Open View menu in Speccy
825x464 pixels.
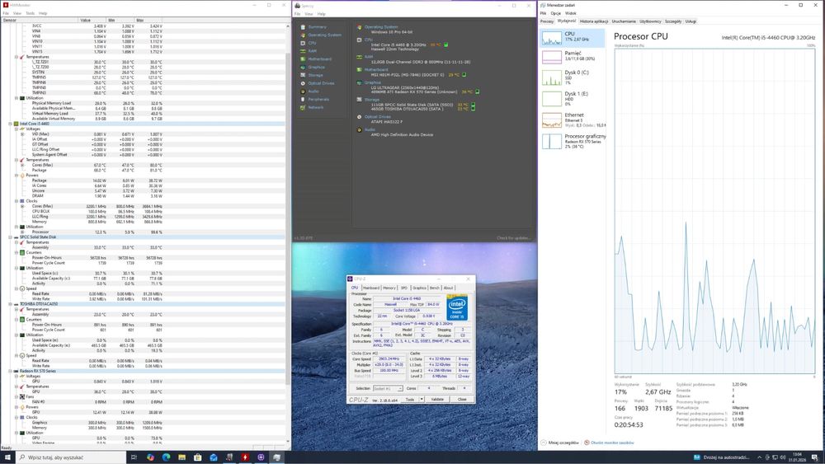point(309,14)
